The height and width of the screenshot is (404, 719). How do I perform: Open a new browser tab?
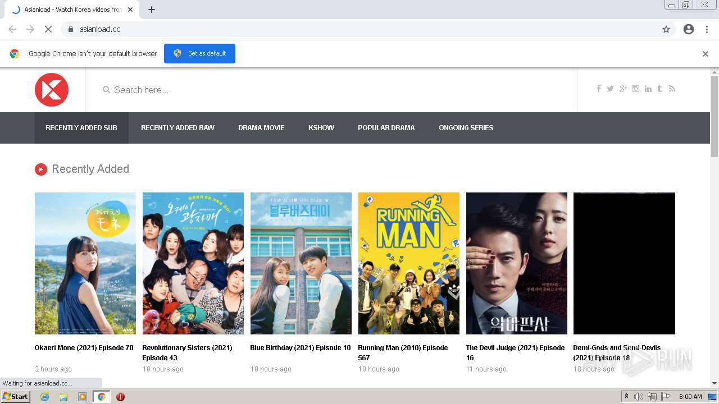coord(152,10)
